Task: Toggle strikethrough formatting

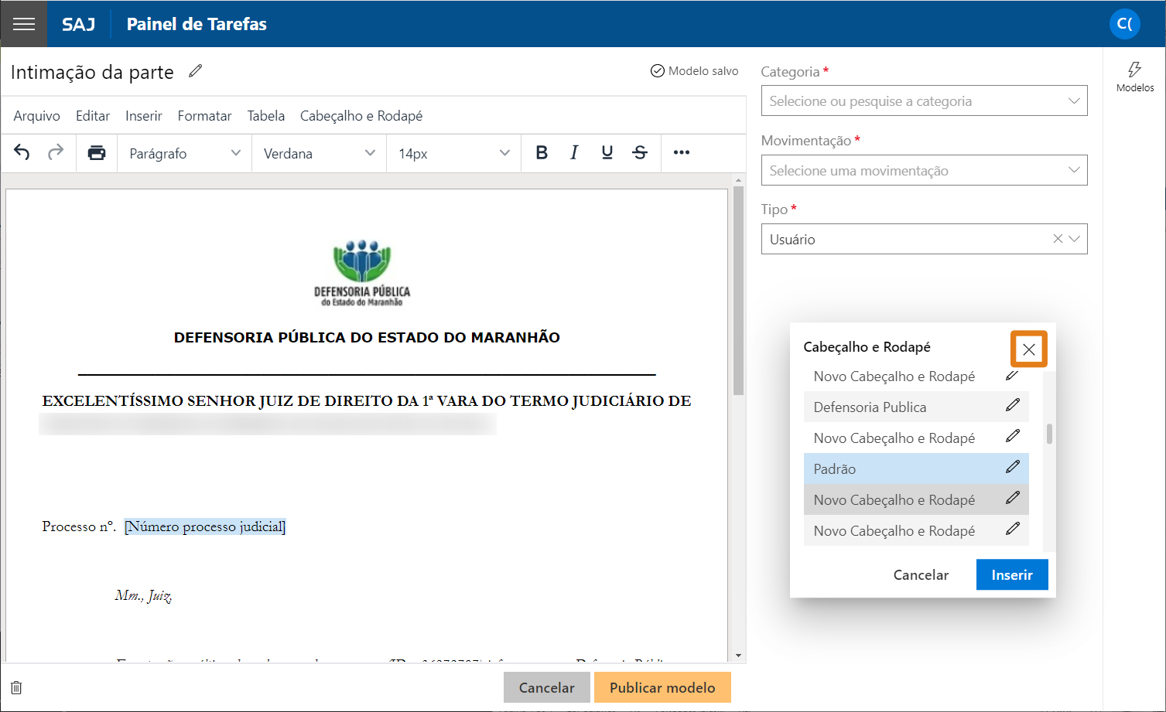Action: 640,152
